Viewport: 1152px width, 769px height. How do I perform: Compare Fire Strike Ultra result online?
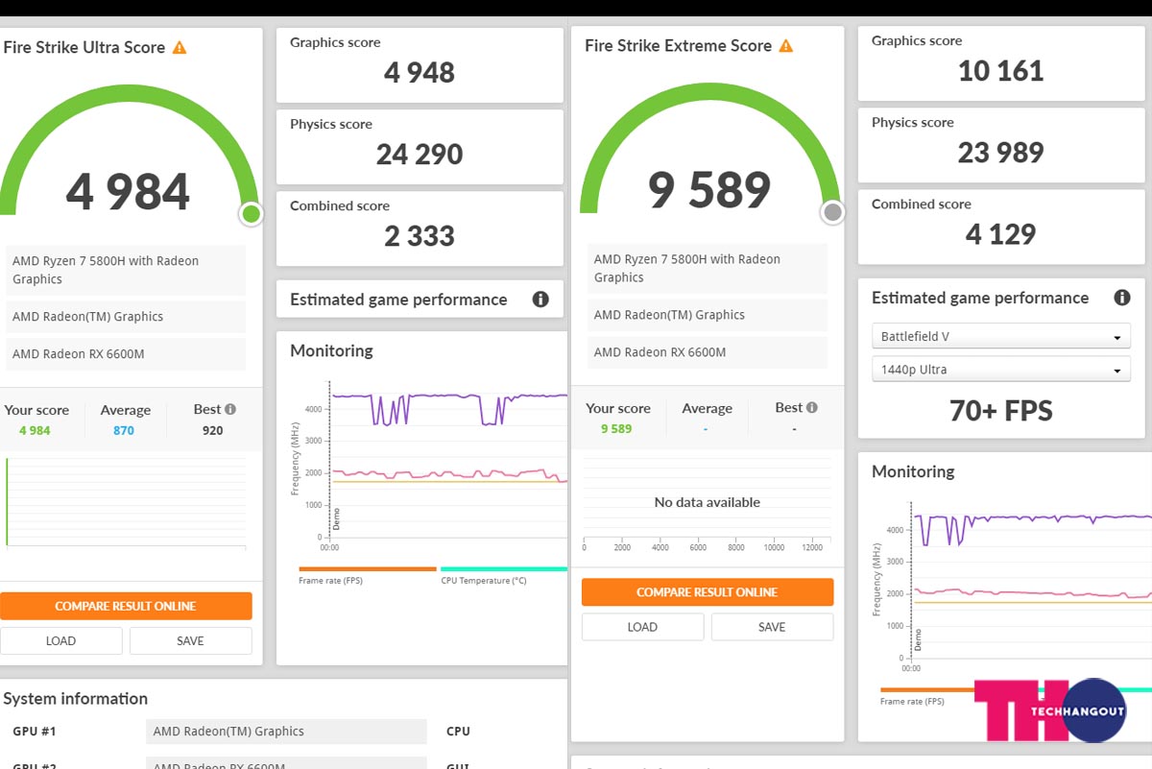click(126, 606)
